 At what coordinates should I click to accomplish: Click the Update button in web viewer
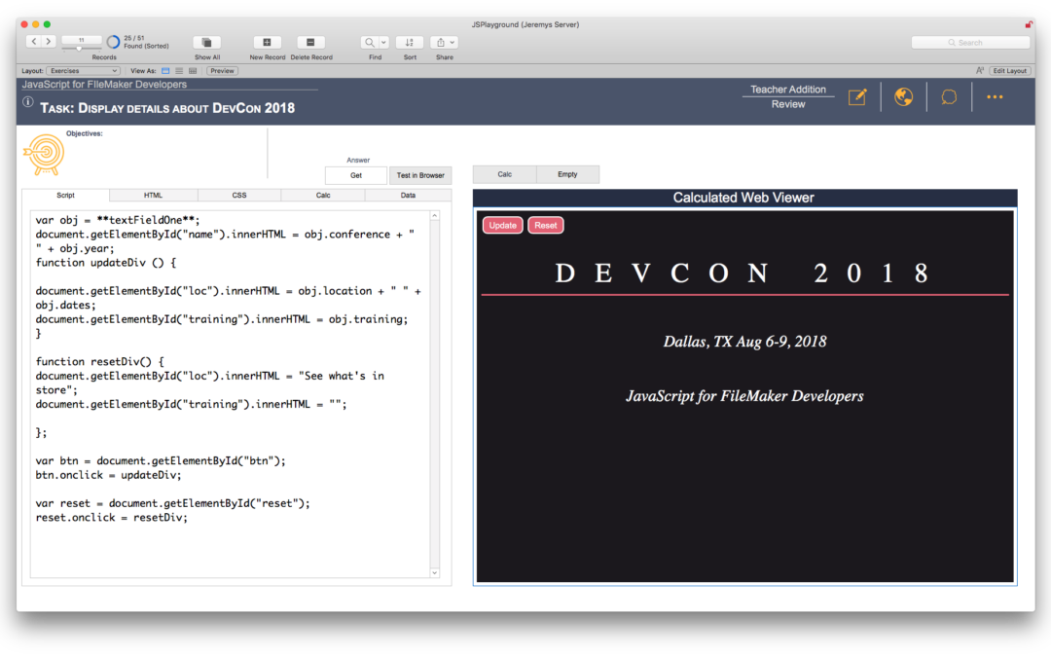(503, 225)
